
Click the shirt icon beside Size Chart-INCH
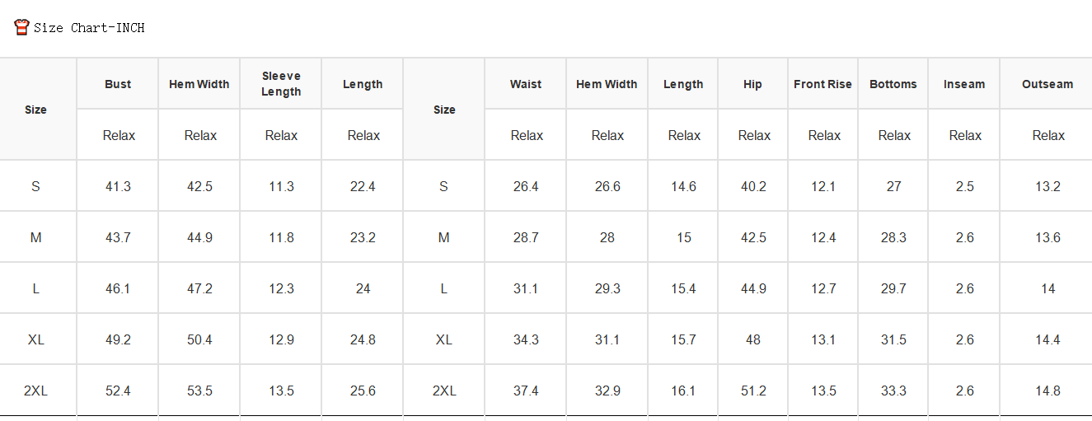coord(22,27)
